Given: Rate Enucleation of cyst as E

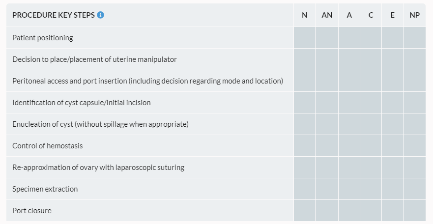Looking at the screenshot, I should (392, 124).
